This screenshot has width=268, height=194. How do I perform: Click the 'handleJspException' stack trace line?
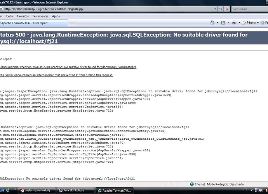click(x=85, y=95)
